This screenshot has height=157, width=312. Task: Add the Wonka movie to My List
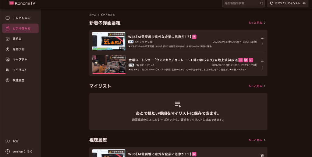[262, 62]
